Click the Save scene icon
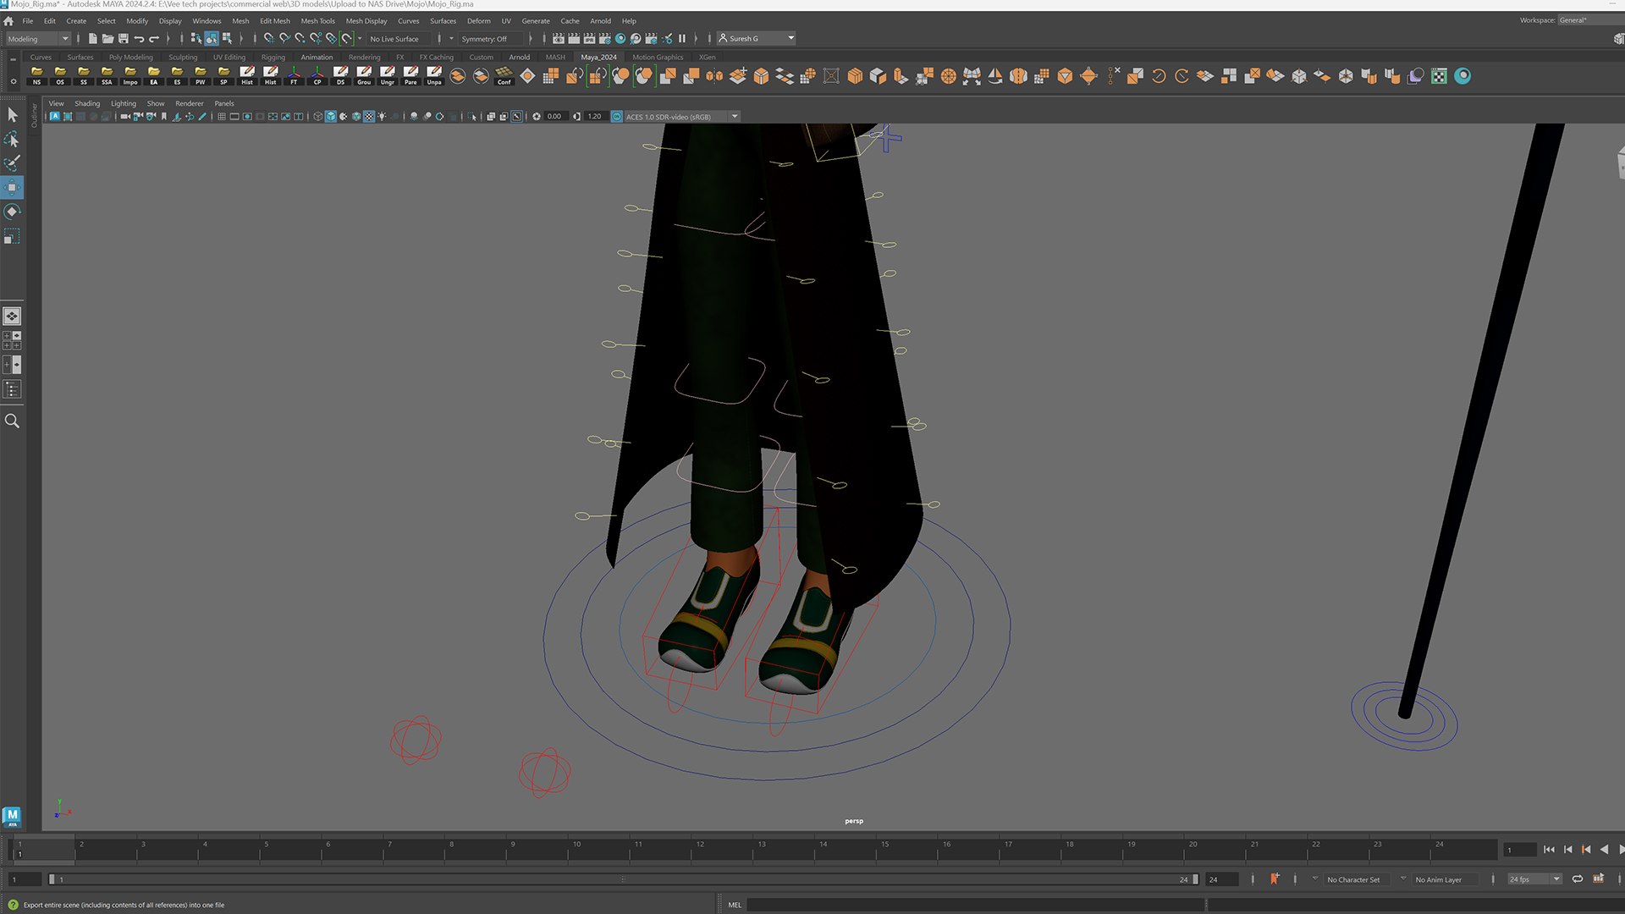This screenshot has width=1625, height=914. click(124, 38)
